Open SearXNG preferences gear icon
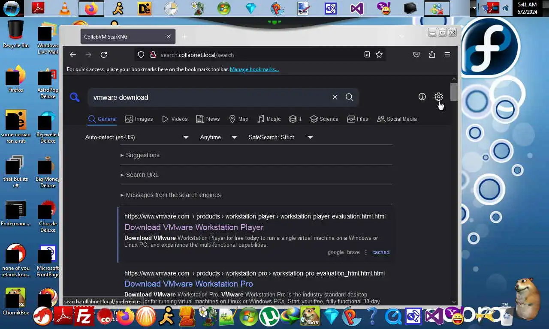The width and height of the screenshot is (549, 329). pyautogui.click(x=438, y=97)
